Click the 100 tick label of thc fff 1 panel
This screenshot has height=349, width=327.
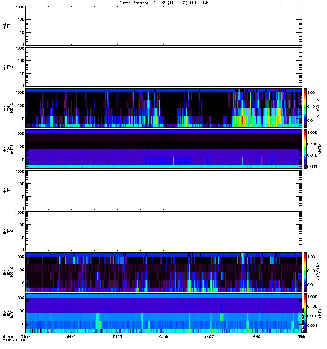[20, 184]
